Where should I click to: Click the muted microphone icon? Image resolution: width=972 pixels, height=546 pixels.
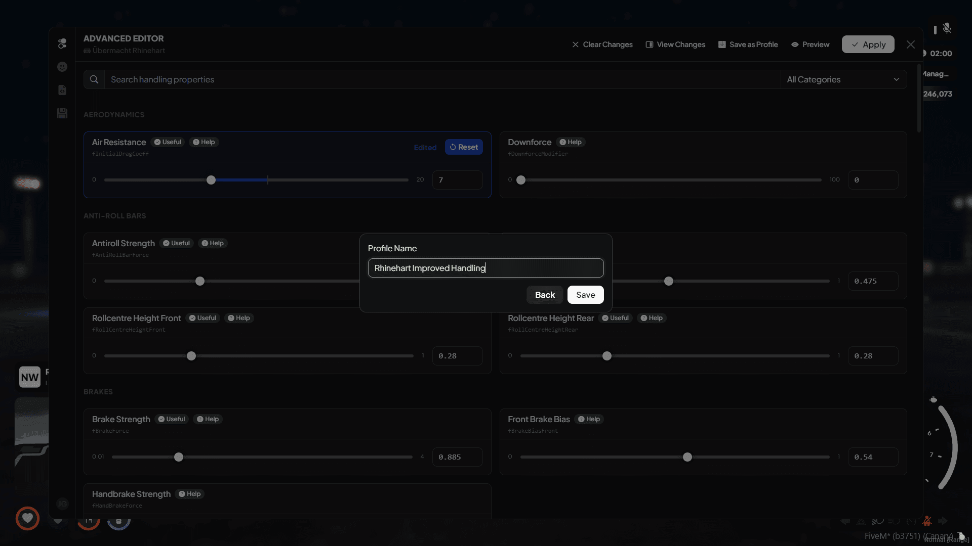pos(947,28)
